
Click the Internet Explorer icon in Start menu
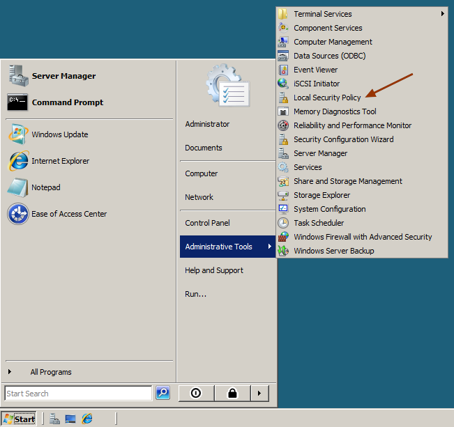pyautogui.click(x=18, y=160)
